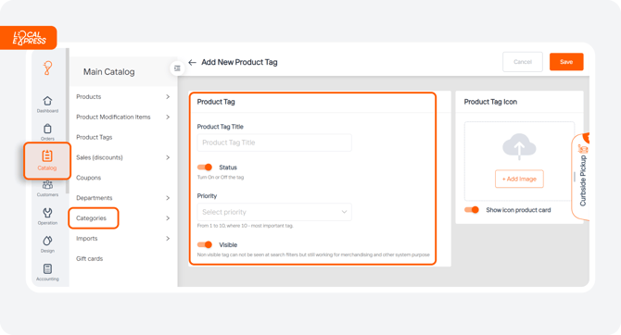Focus the Product Tag Title field
Screen dimensions: 621x335
pyautogui.click(x=274, y=143)
